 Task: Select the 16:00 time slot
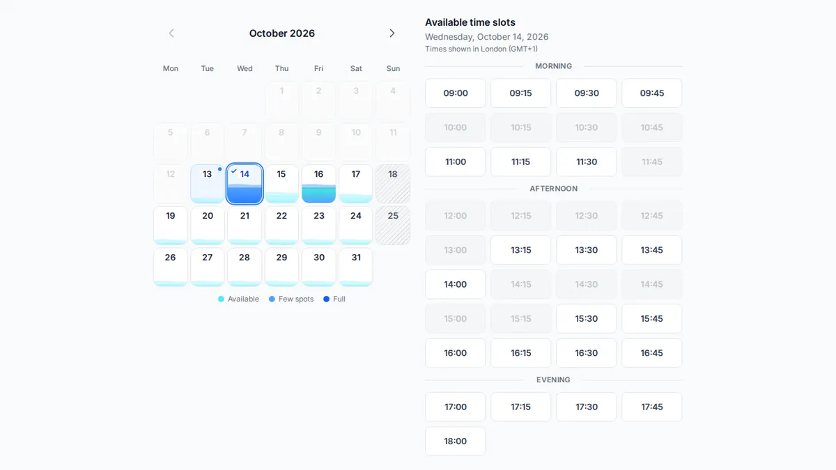[456, 353]
